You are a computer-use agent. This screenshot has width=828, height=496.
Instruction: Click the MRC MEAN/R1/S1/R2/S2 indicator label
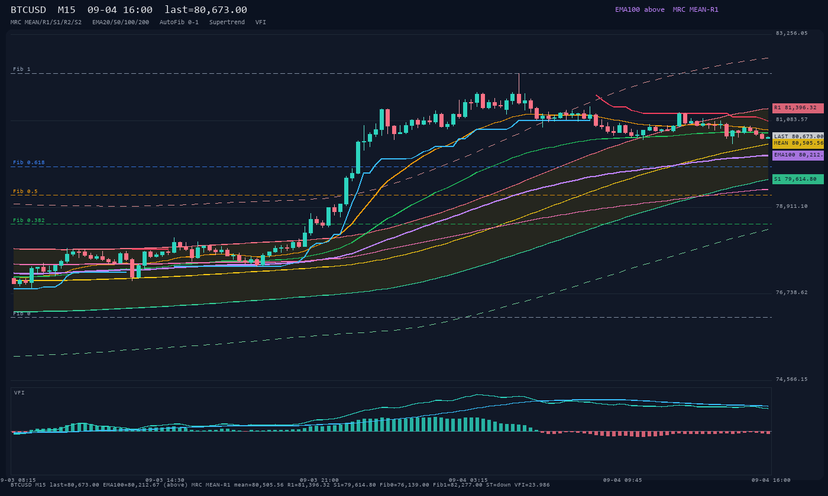click(x=46, y=22)
